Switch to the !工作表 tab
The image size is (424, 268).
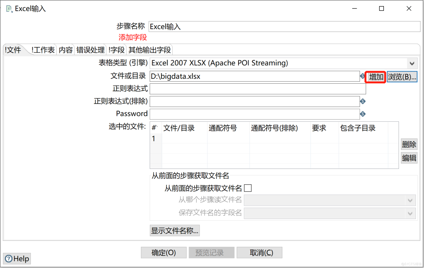click(43, 50)
